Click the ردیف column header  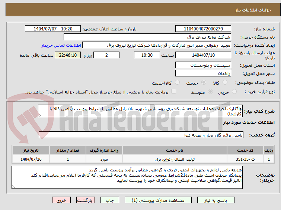(x=269, y=150)
